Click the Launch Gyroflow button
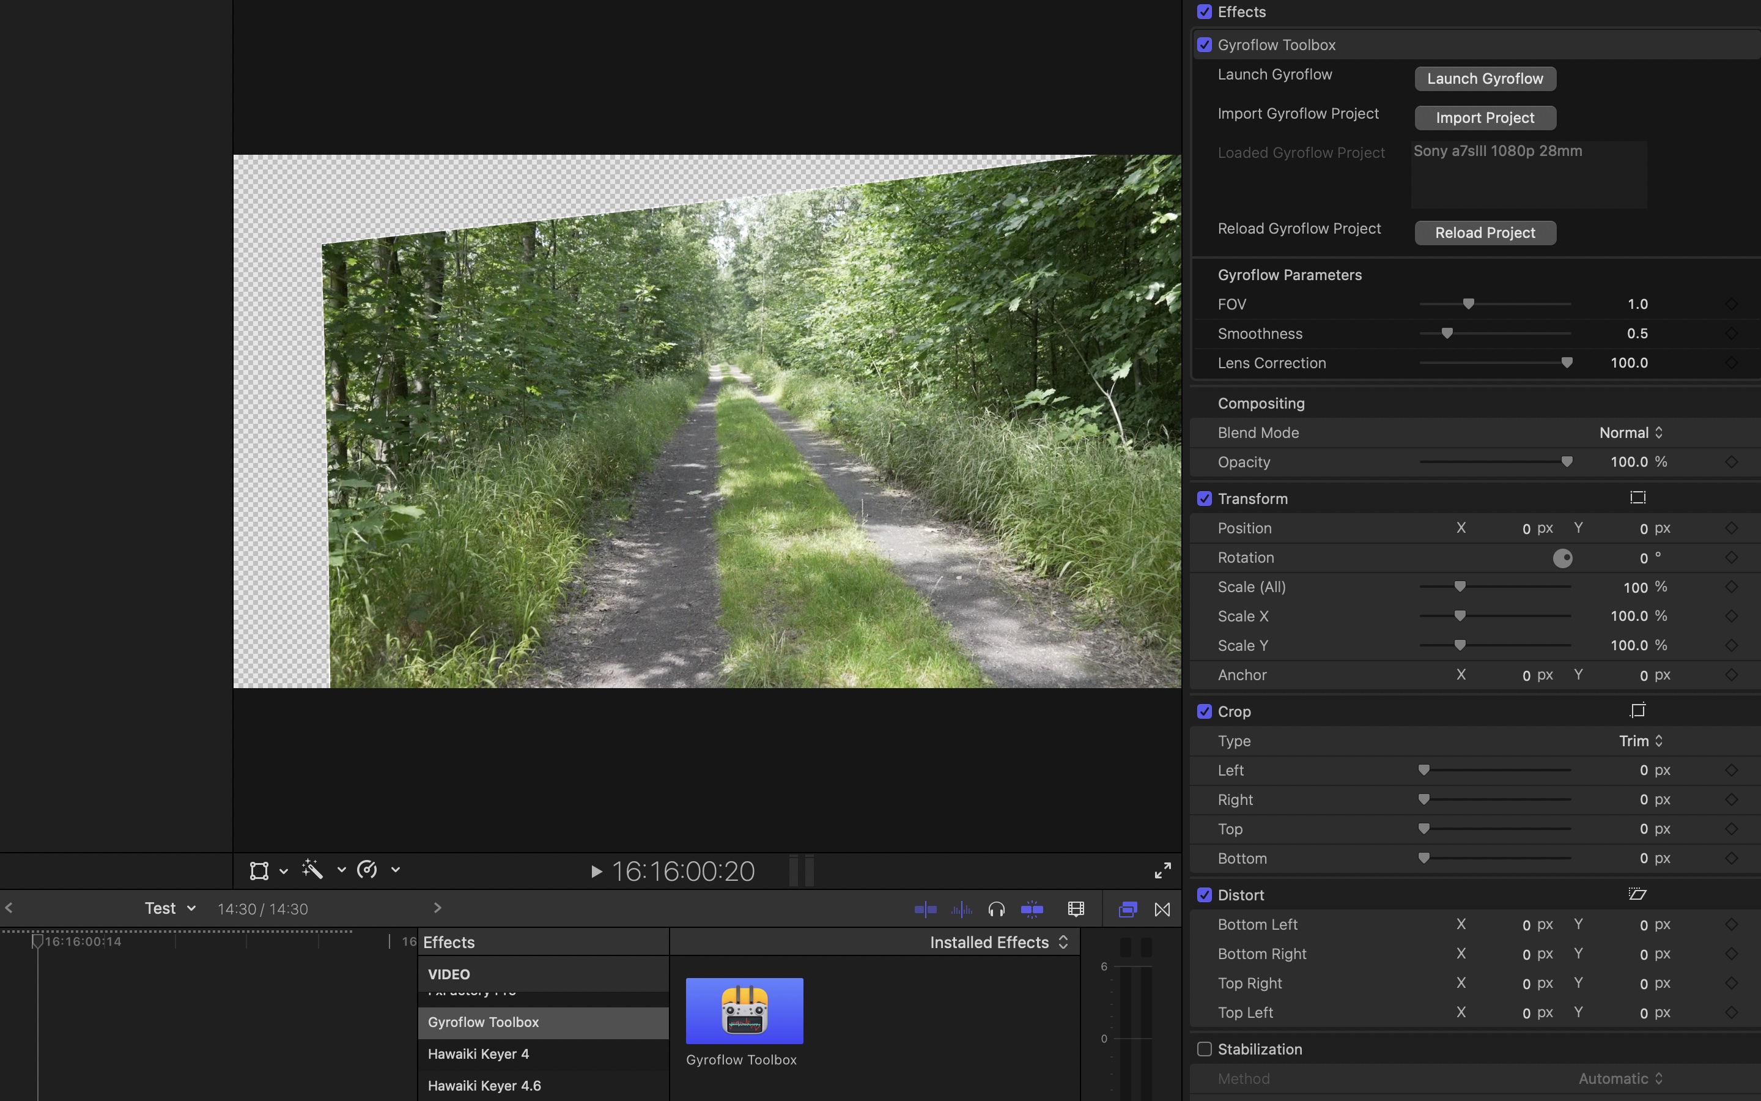1761x1101 pixels. [1485, 79]
